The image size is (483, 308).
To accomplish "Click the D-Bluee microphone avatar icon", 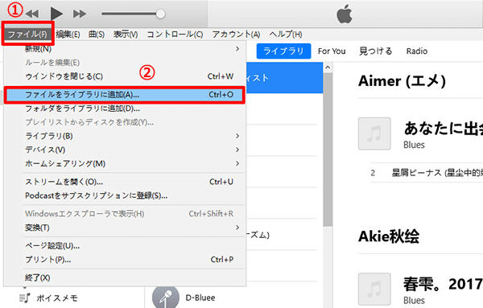I will point(166,298).
